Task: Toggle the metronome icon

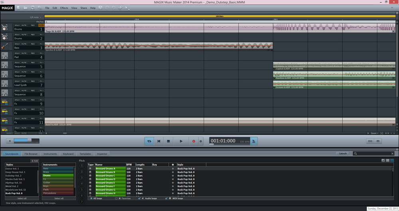Action: tap(254, 141)
